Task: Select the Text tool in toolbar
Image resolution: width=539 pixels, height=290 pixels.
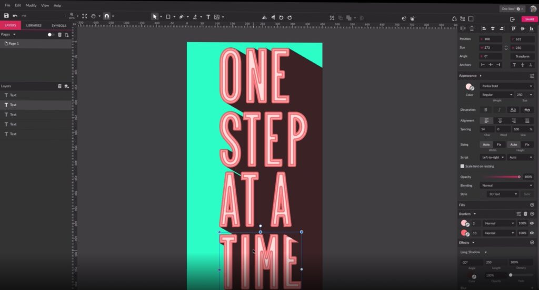Action: 208,17
